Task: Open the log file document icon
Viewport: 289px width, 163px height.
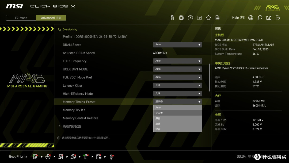Action: [218, 18]
